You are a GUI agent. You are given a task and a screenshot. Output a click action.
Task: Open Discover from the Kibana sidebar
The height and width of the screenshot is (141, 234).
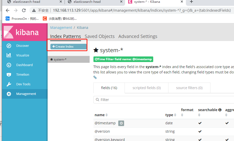coord(25,46)
